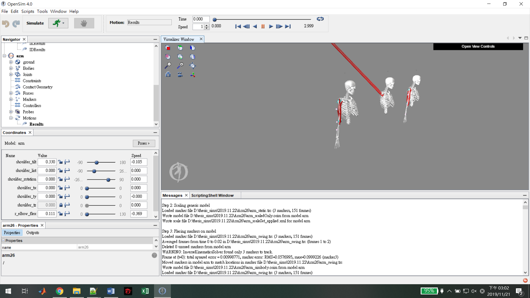This screenshot has width=530, height=298.
Task: Switch to Outputs tab in properties
Action: click(x=33, y=233)
